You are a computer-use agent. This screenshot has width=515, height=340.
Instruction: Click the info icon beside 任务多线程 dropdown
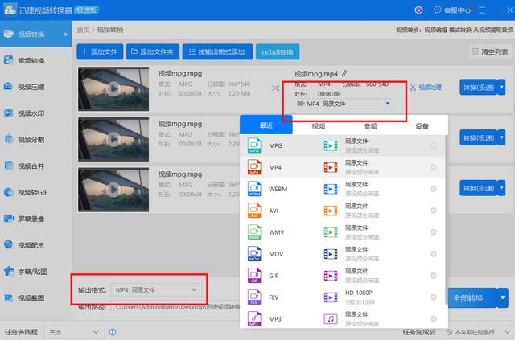[113, 332]
